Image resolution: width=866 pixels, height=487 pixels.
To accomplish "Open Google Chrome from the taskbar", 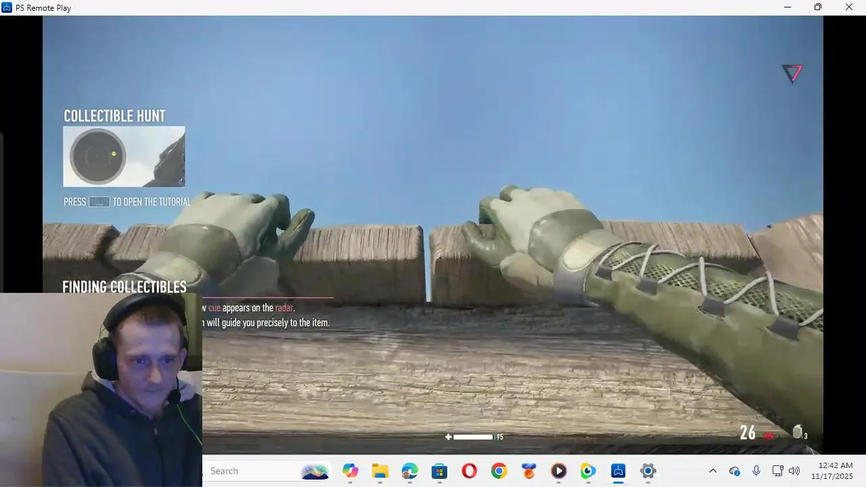I will click(499, 471).
